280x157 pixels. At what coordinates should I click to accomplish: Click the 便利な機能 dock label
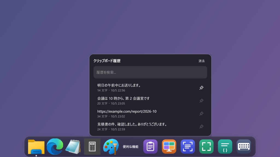click(x=130, y=147)
